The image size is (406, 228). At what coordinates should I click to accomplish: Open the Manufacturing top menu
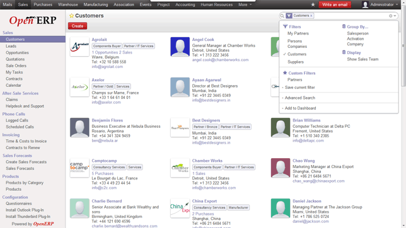tap(96, 4)
